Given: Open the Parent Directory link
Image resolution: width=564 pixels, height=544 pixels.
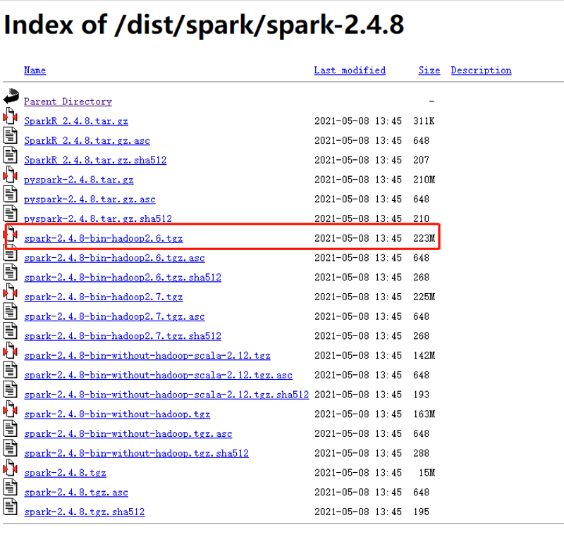Looking at the screenshot, I should [x=68, y=101].
